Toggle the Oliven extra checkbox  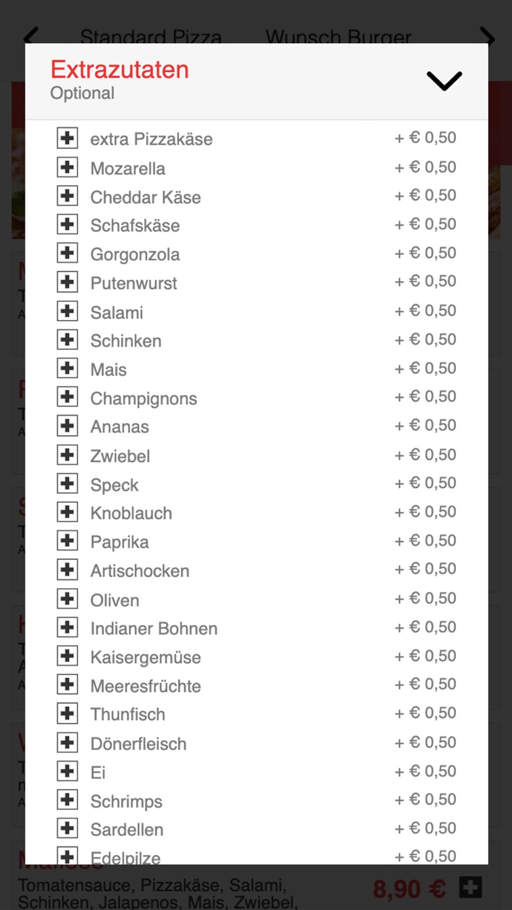tap(67, 598)
